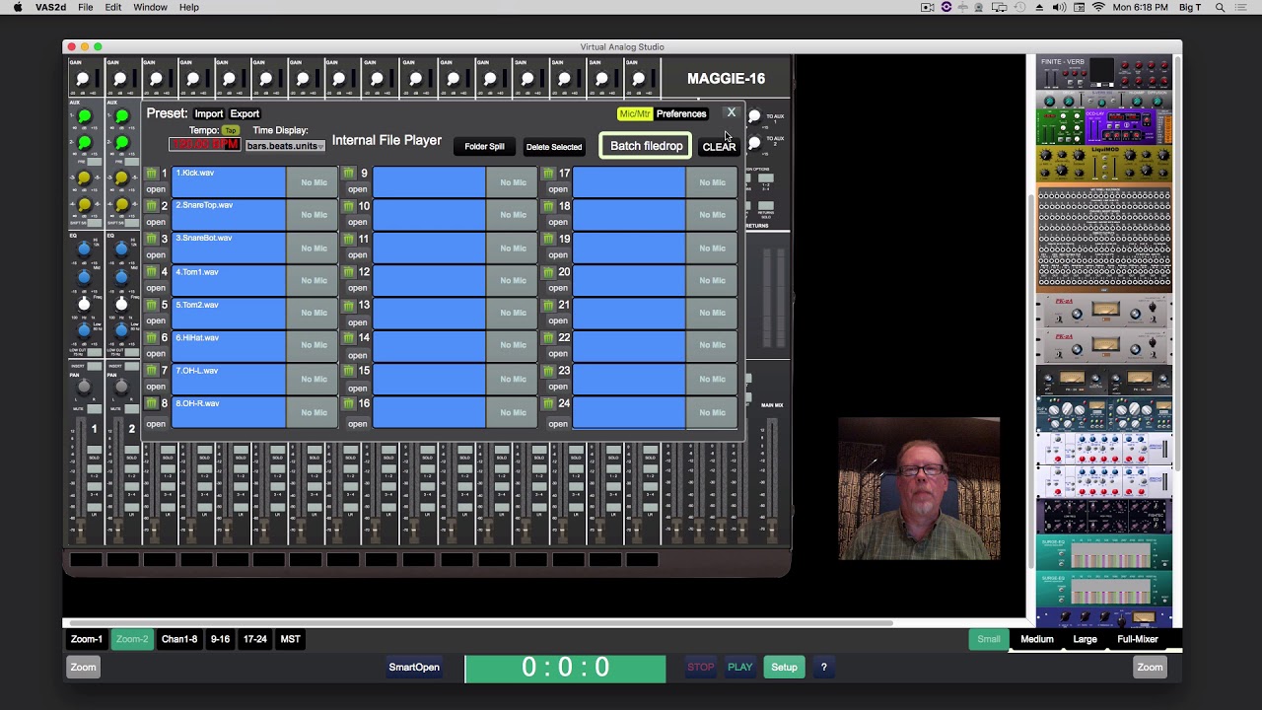The height and width of the screenshot is (710, 1262).
Task: Click the trash icon for file slot 3
Action: point(152,239)
